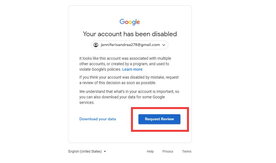Viewport: 276px width, 163px height.
Task: Click the yellow 'o' in Google logo
Action: (130, 22)
